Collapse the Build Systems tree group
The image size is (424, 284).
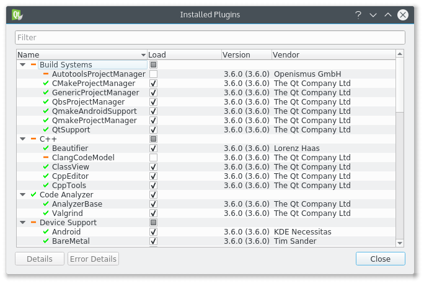click(x=23, y=64)
